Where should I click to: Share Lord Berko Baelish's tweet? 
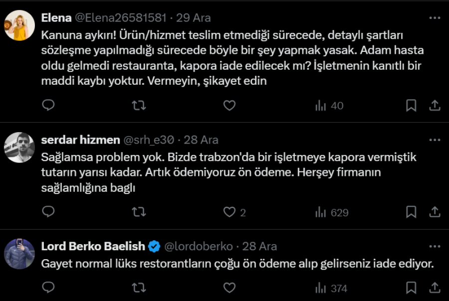coord(435,288)
